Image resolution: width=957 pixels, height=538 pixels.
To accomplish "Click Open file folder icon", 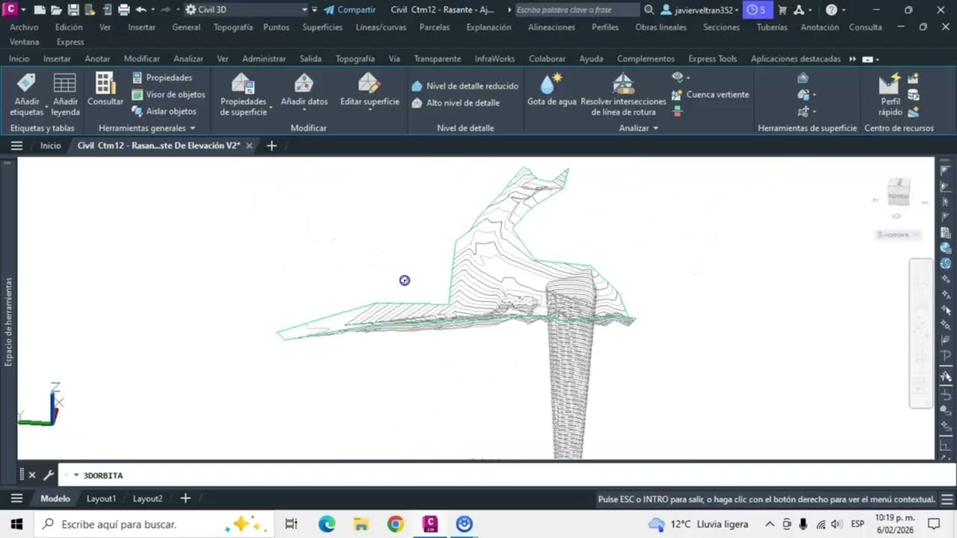I will coord(56,10).
